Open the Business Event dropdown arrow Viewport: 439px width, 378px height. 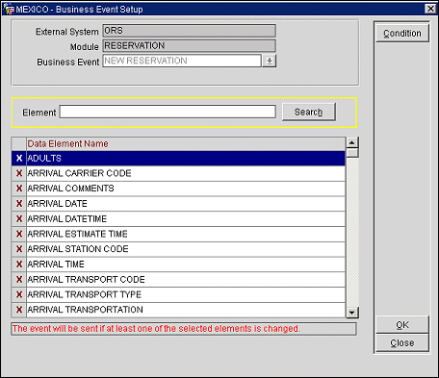(270, 61)
